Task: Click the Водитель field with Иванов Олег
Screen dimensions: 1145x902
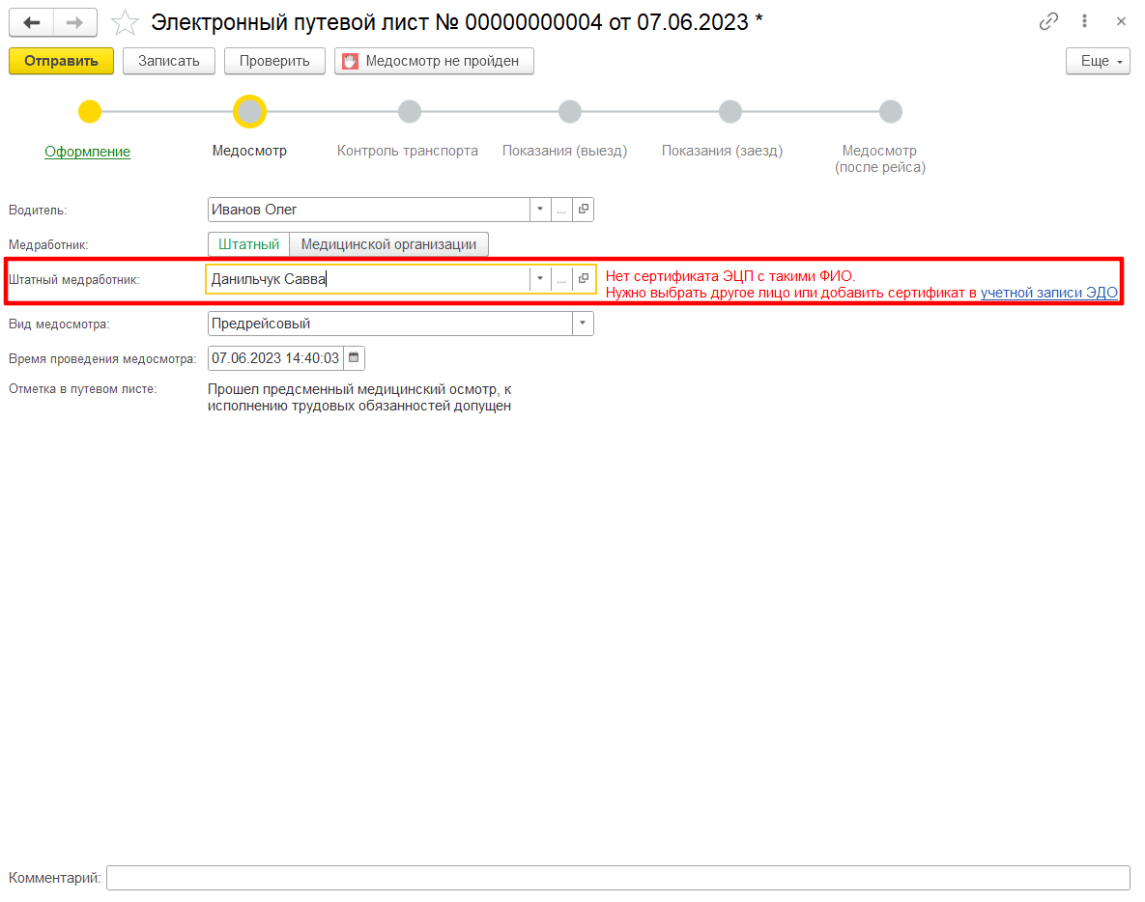Action: [x=369, y=210]
